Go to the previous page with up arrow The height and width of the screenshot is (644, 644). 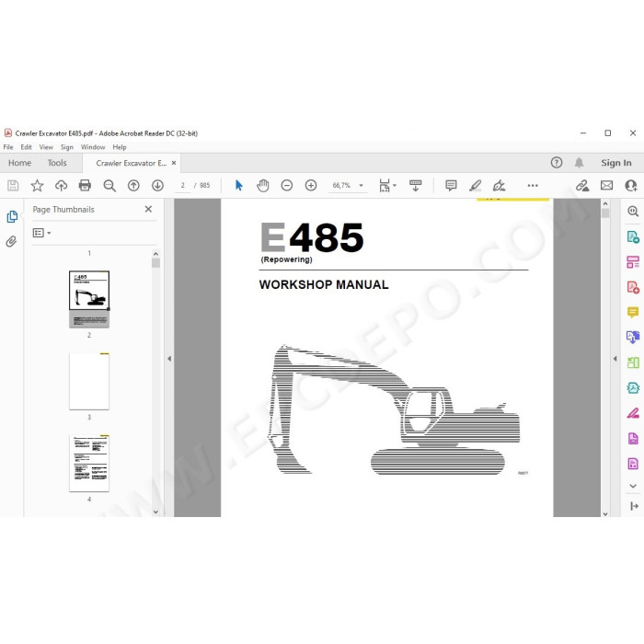(133, 186)
